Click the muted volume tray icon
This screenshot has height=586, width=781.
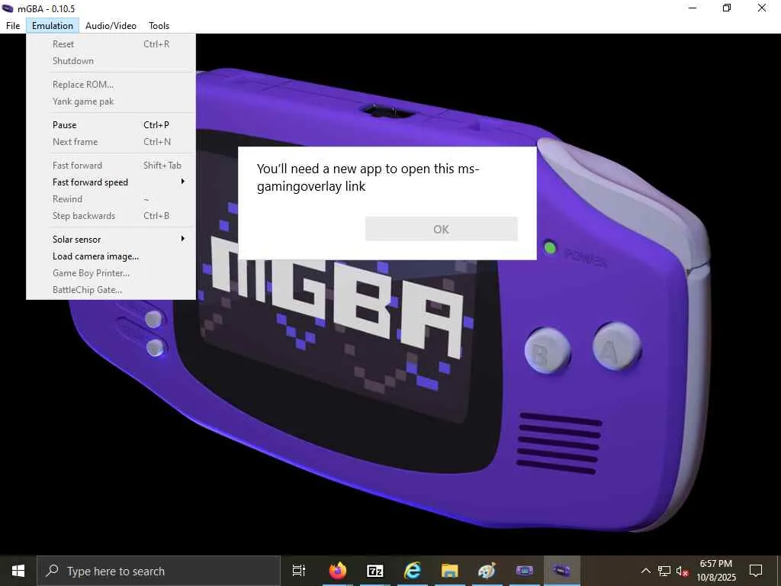[x=683, y=571]
